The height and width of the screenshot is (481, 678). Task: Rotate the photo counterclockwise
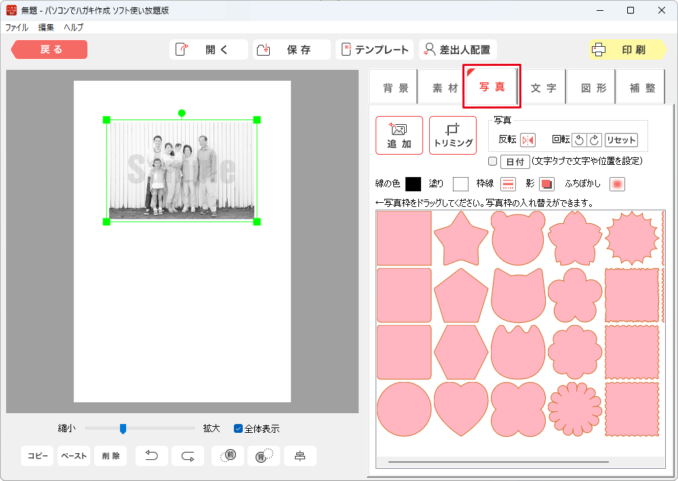pyautogui.click(x=579, y=140)
